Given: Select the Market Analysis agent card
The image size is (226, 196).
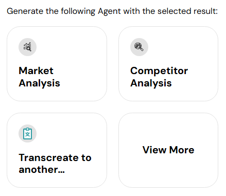Looking at the screenshot, I should click(x=57, y=64).
